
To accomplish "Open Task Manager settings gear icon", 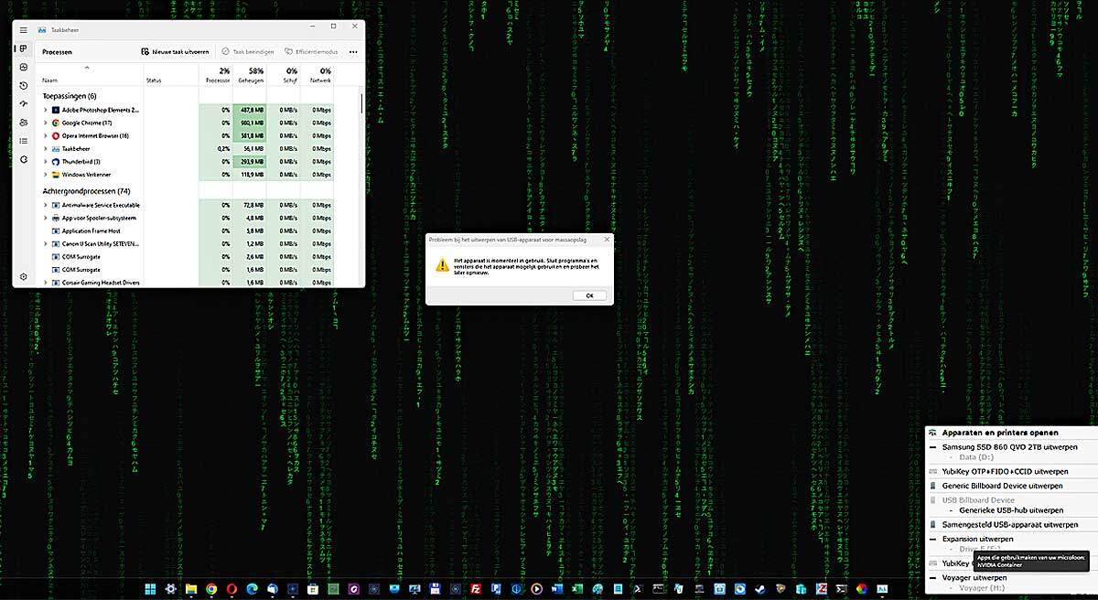I will click(23, 276).
